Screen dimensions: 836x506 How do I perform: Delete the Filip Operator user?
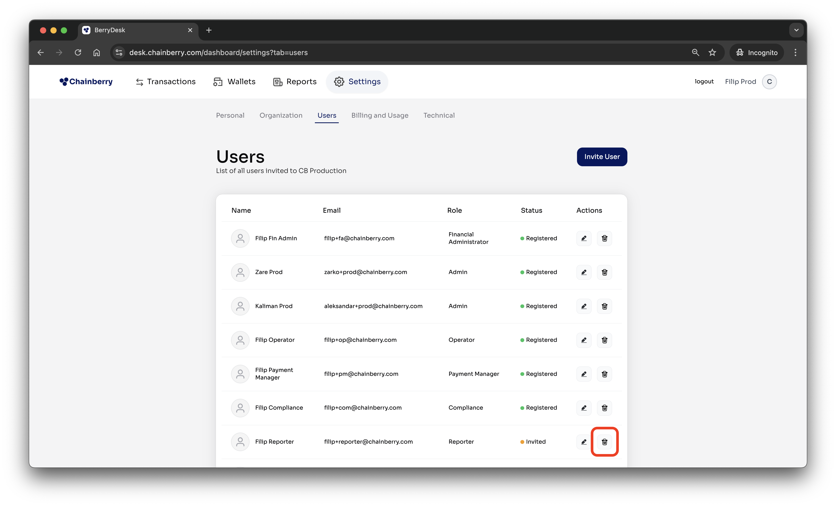[604, 340]
